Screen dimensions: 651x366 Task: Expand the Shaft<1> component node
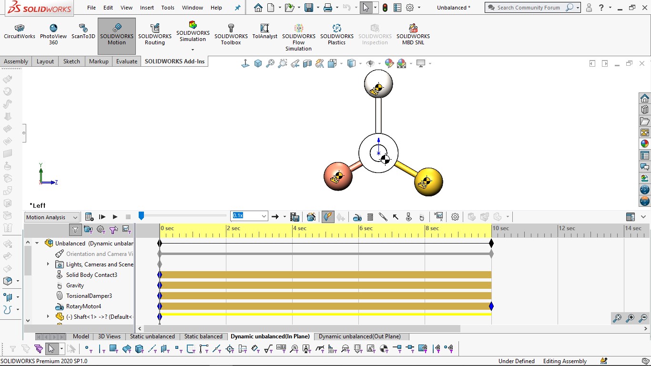point(48,316)
